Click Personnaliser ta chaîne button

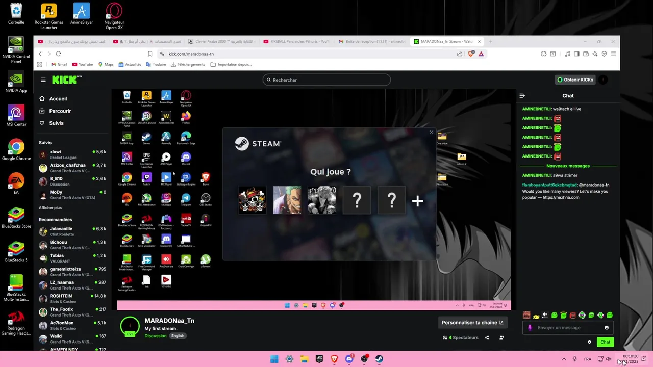[472, 323]
